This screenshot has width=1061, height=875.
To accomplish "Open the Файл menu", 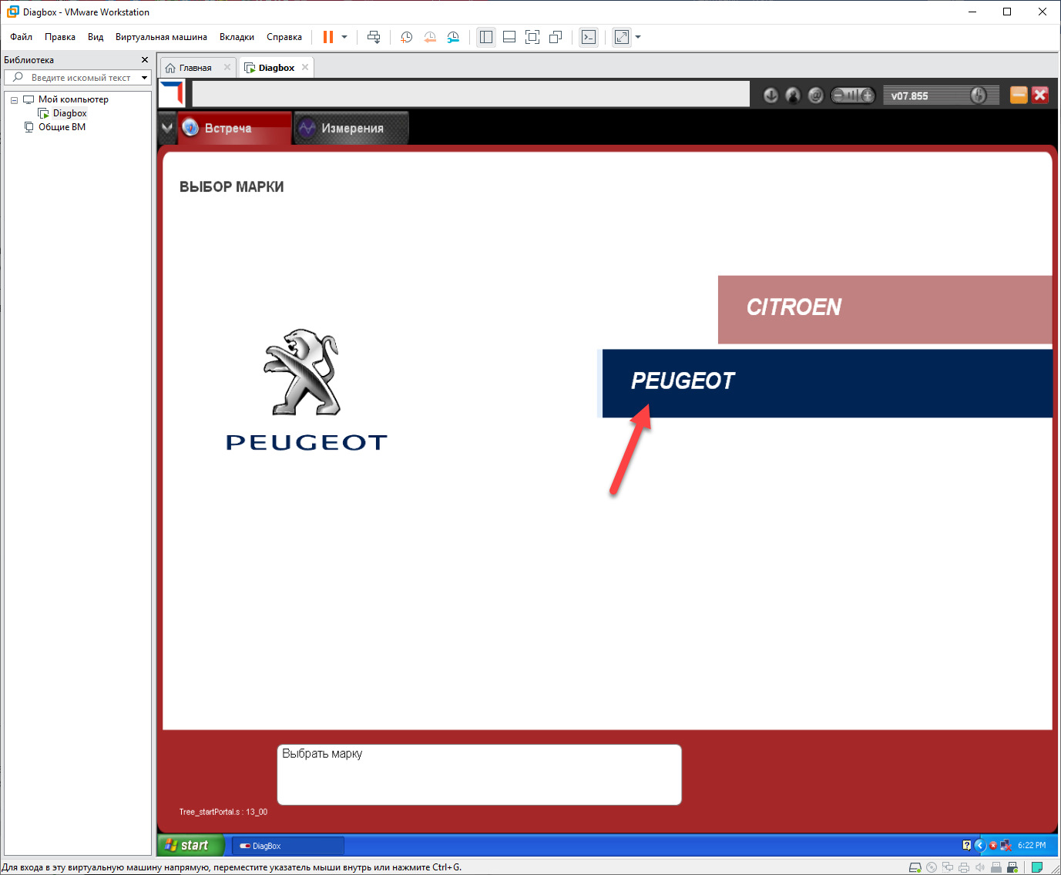I will tap(21, 37).
